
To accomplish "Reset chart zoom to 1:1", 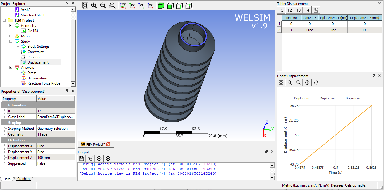I will point(307,82).
